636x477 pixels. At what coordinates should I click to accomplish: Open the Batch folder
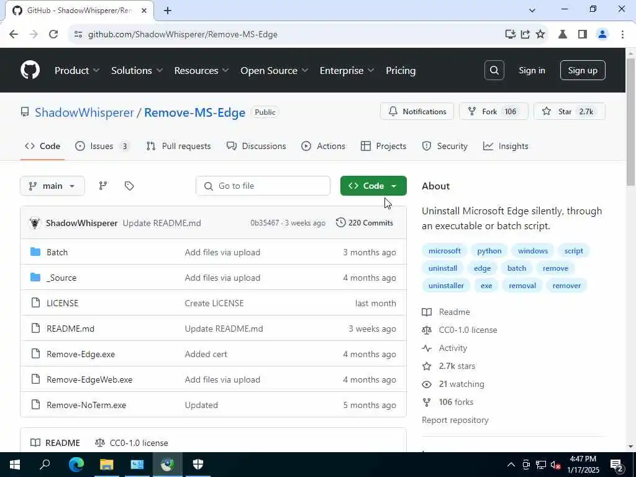[57, 252]
